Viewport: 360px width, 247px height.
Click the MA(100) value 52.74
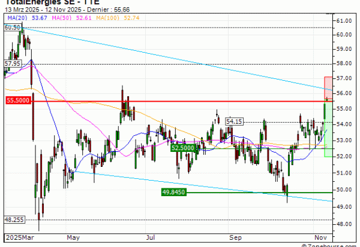coord(131,18)
